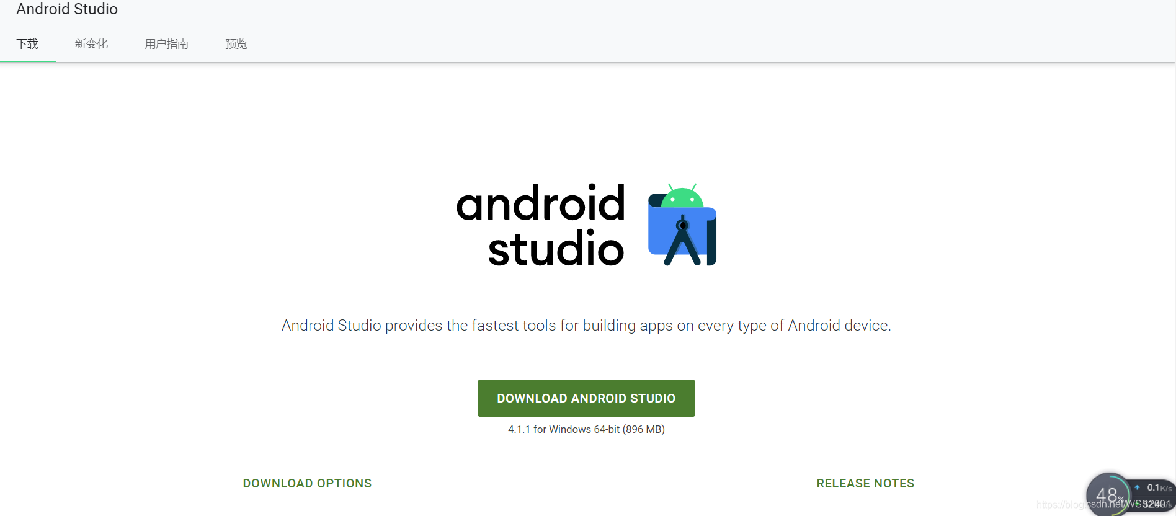Switch to the 新变化 tab
Screen dimensions: 1176x516
[x=91, y=44]
